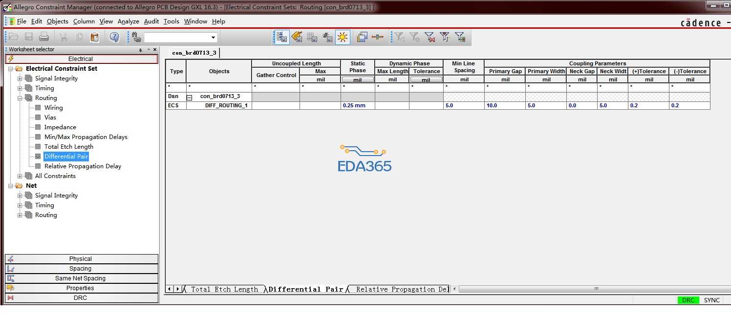Image resolution: width=731 pixels, height=316 pixels.
Task: Open the File menu
Action: click(x=21, y=21)
